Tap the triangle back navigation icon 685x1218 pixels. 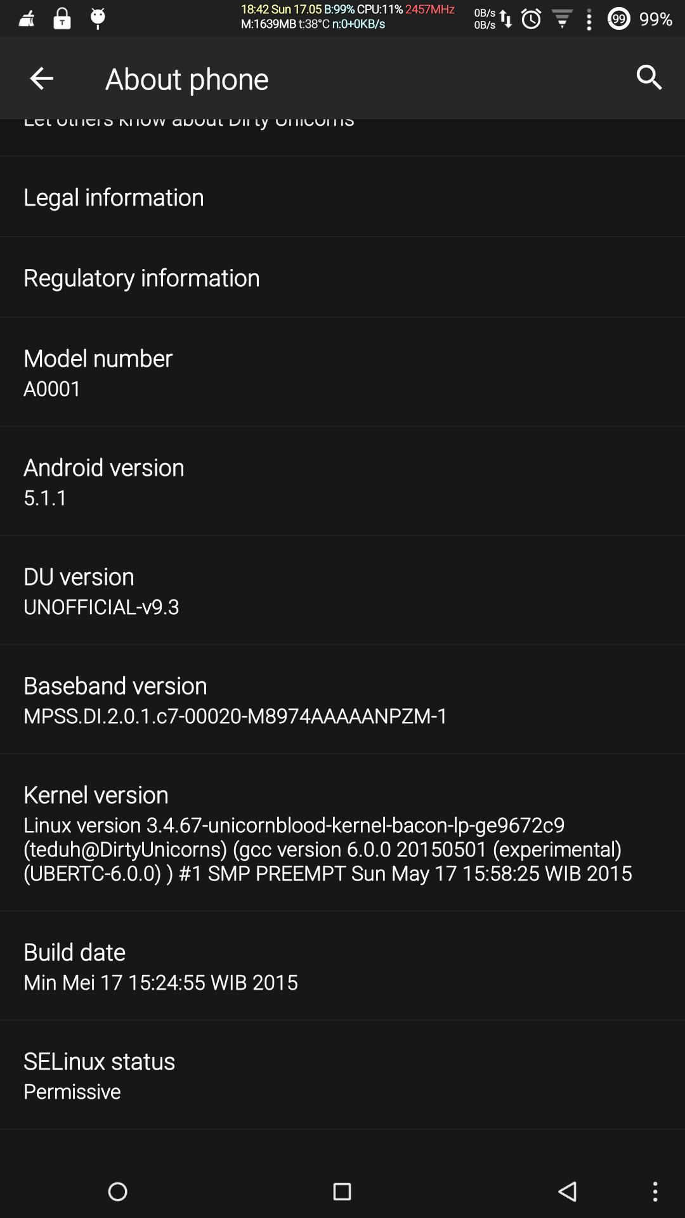(567, 1191)
